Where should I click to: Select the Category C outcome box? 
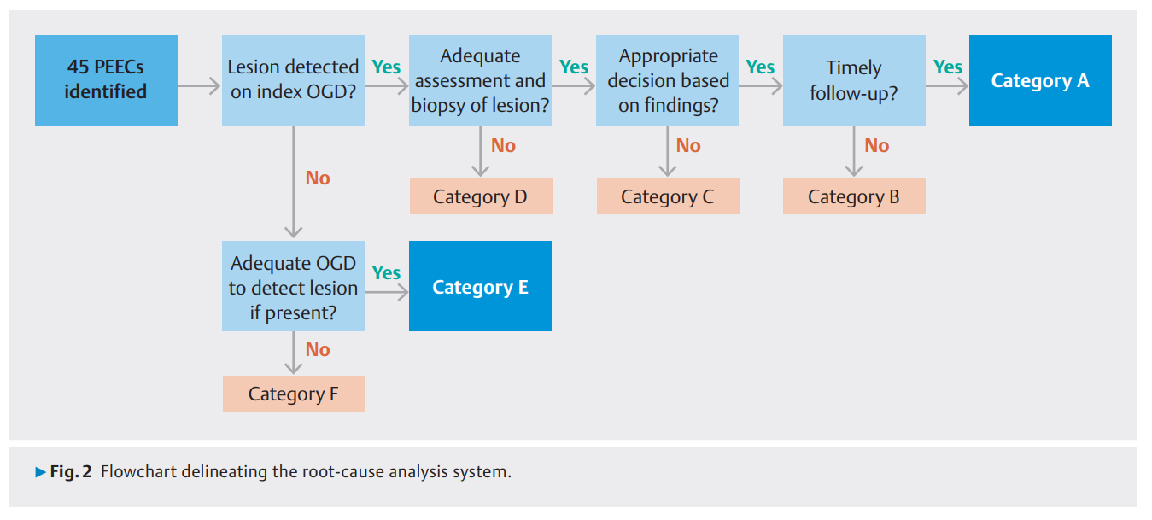coord(667,197)
